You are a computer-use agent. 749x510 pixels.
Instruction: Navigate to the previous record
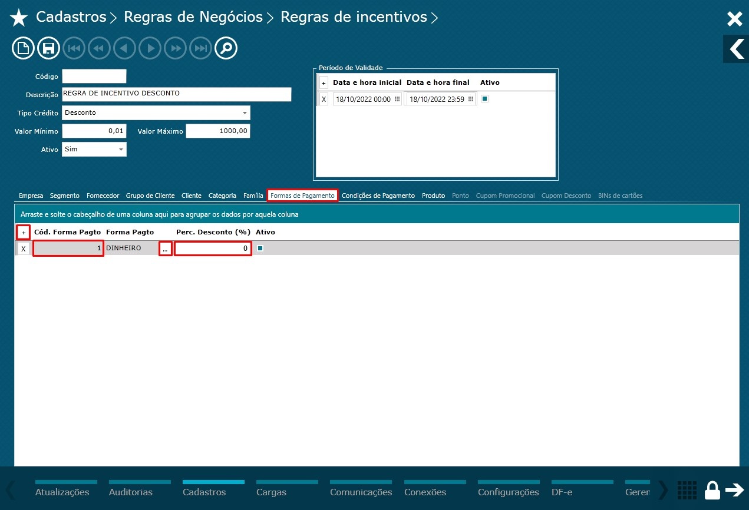pyautogui.click(x=124, y=48)
